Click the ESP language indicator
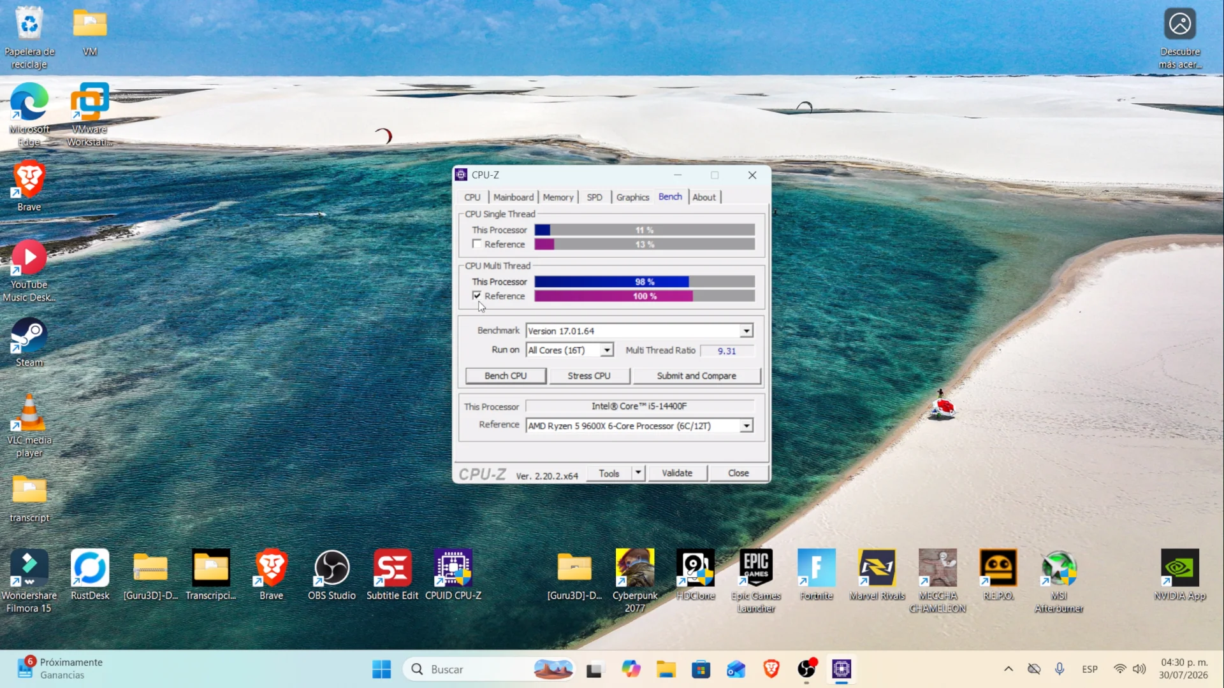Image resolution: width=1224 pixels, height=688 pixels. (1089, 669)
